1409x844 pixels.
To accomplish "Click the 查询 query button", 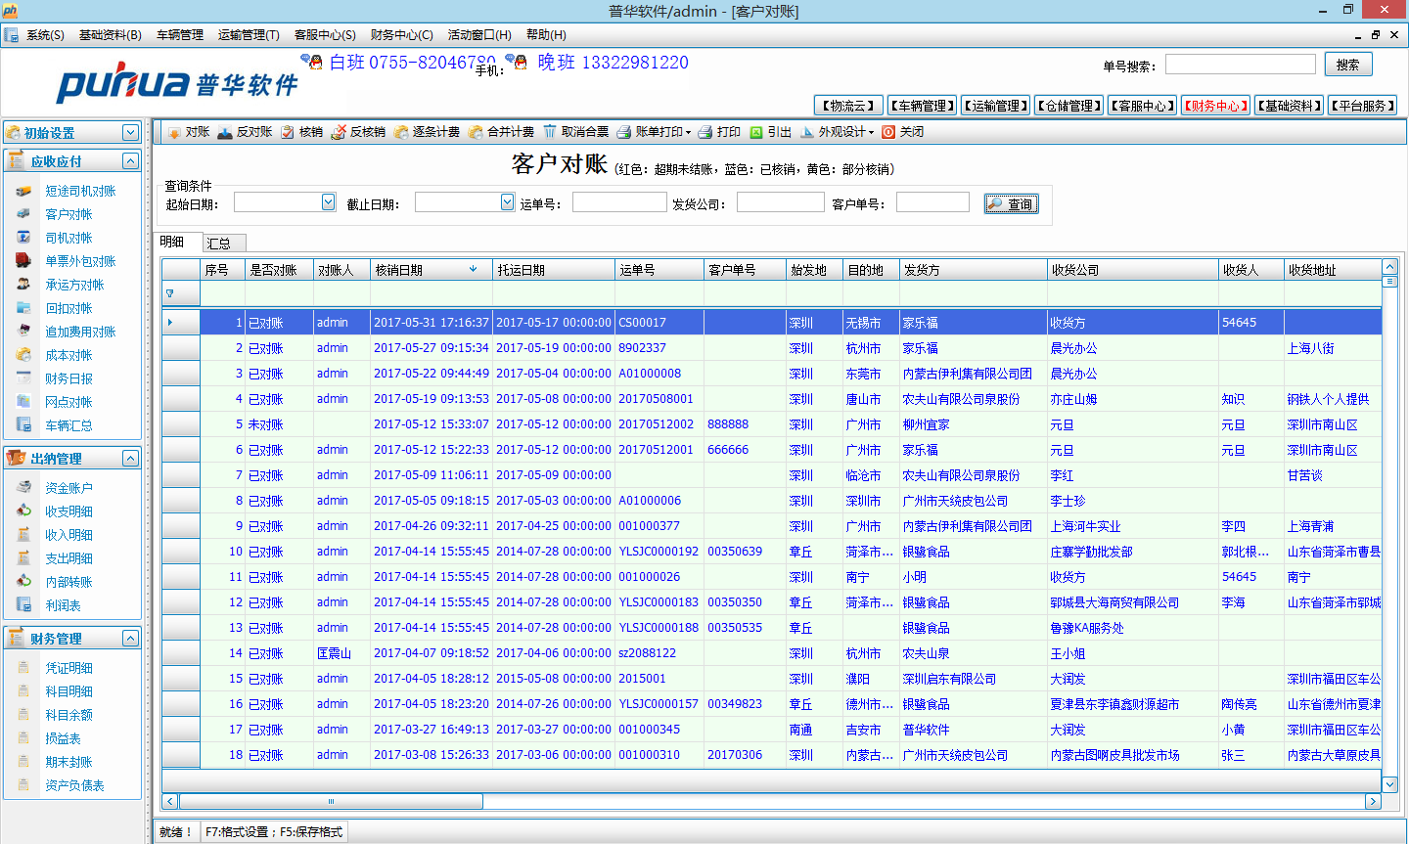I will [1011, 203].
